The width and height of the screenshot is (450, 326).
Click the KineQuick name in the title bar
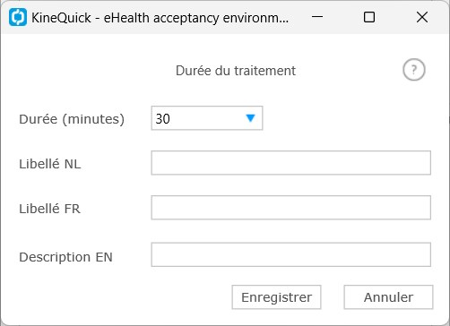click(x=61, y=18)
